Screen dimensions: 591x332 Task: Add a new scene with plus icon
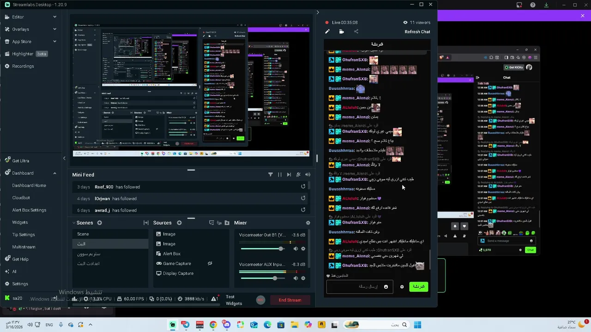tap(99, 223)
